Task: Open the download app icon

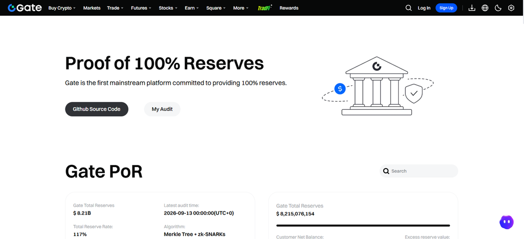Action: pos(471,8)
